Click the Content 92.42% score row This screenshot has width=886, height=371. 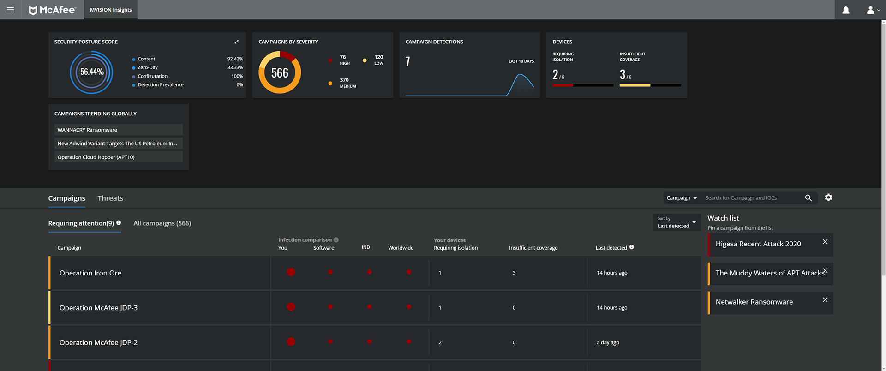[x=187, y=59]
